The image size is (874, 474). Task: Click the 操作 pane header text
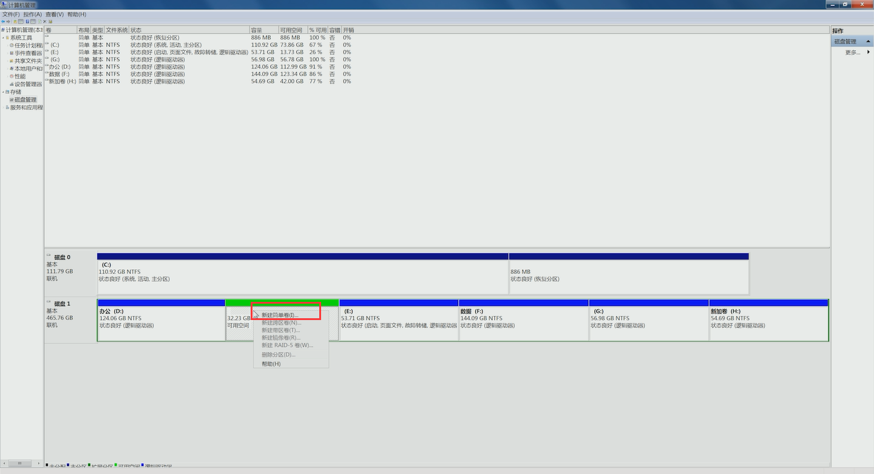click(x=838, y=30)
